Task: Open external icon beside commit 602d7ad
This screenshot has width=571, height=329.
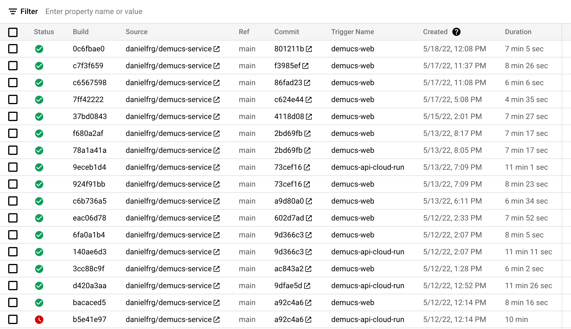Action: 309,218
